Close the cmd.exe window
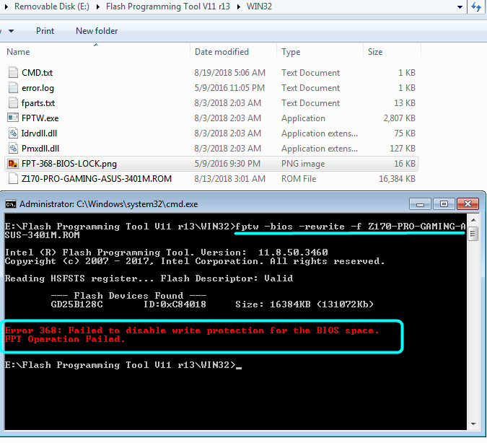The image size is (487, 443). click(x=468, y=204)
